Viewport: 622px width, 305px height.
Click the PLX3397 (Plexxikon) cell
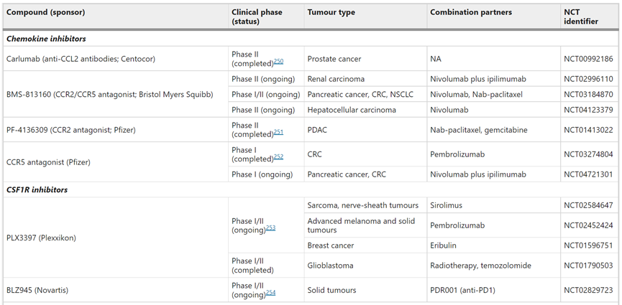[x=116, y=238]
